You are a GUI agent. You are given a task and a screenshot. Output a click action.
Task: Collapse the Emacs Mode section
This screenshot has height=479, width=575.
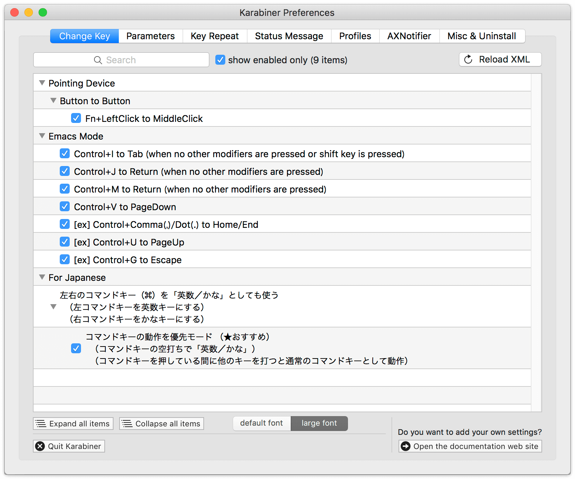point(42,136)
